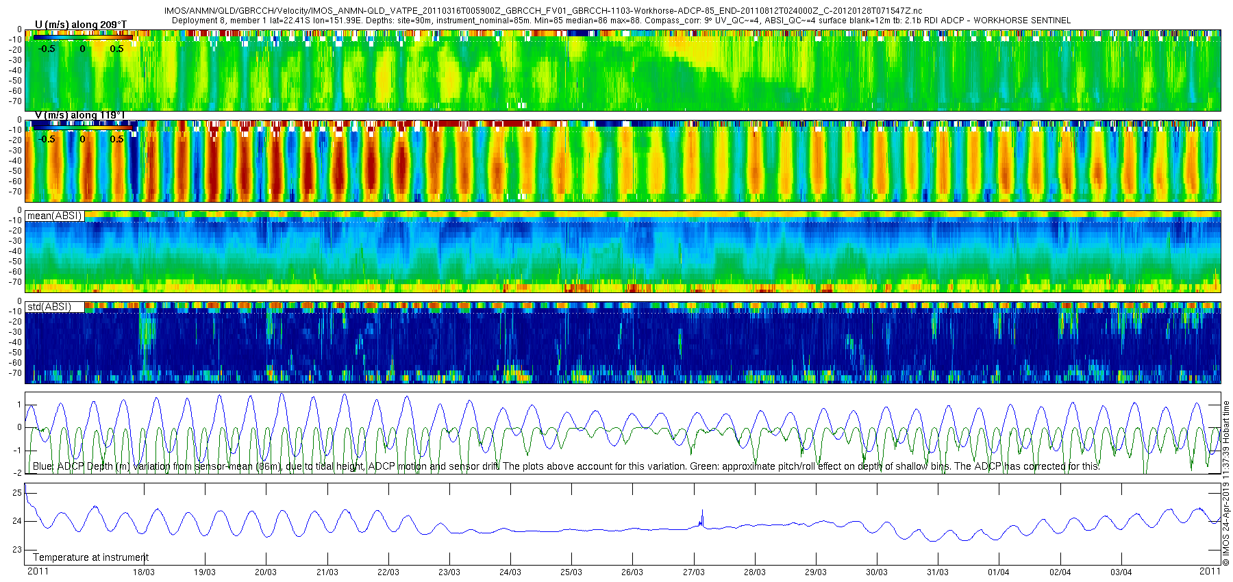Click the 03/04 date tick label
The height and width of the screenshot is (582, 1233).
point(1121,572)
